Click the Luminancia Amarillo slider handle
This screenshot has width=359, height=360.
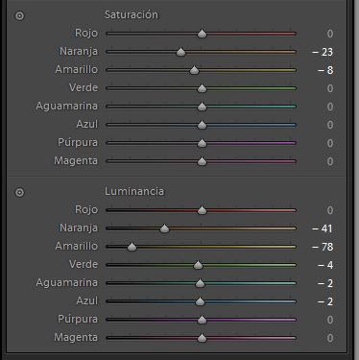[x=132, y=247]
